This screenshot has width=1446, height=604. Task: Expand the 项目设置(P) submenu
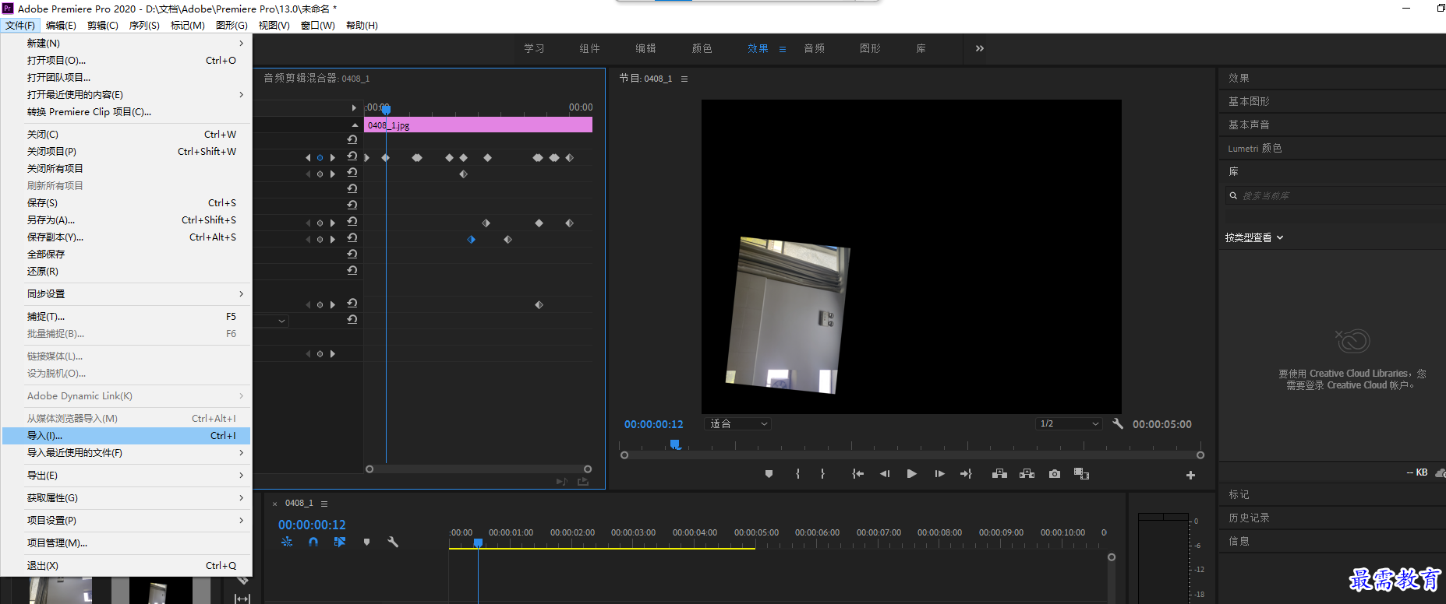[x=126, y=520]
